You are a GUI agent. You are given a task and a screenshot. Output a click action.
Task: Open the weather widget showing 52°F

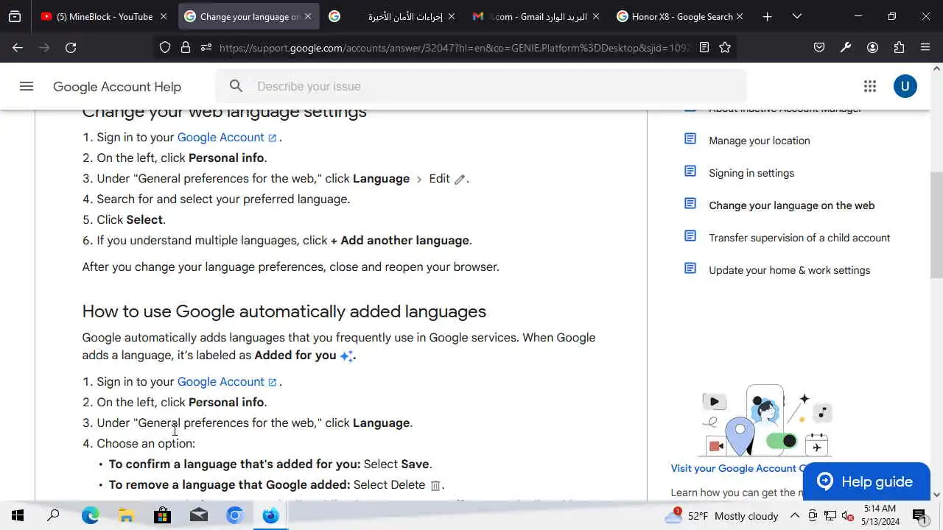click(721, 515)
